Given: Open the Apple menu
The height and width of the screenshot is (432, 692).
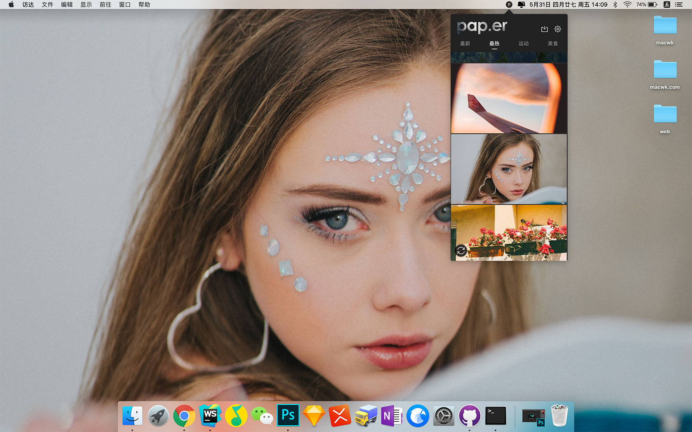Looking at the screenshot, I should click(11, 5).
